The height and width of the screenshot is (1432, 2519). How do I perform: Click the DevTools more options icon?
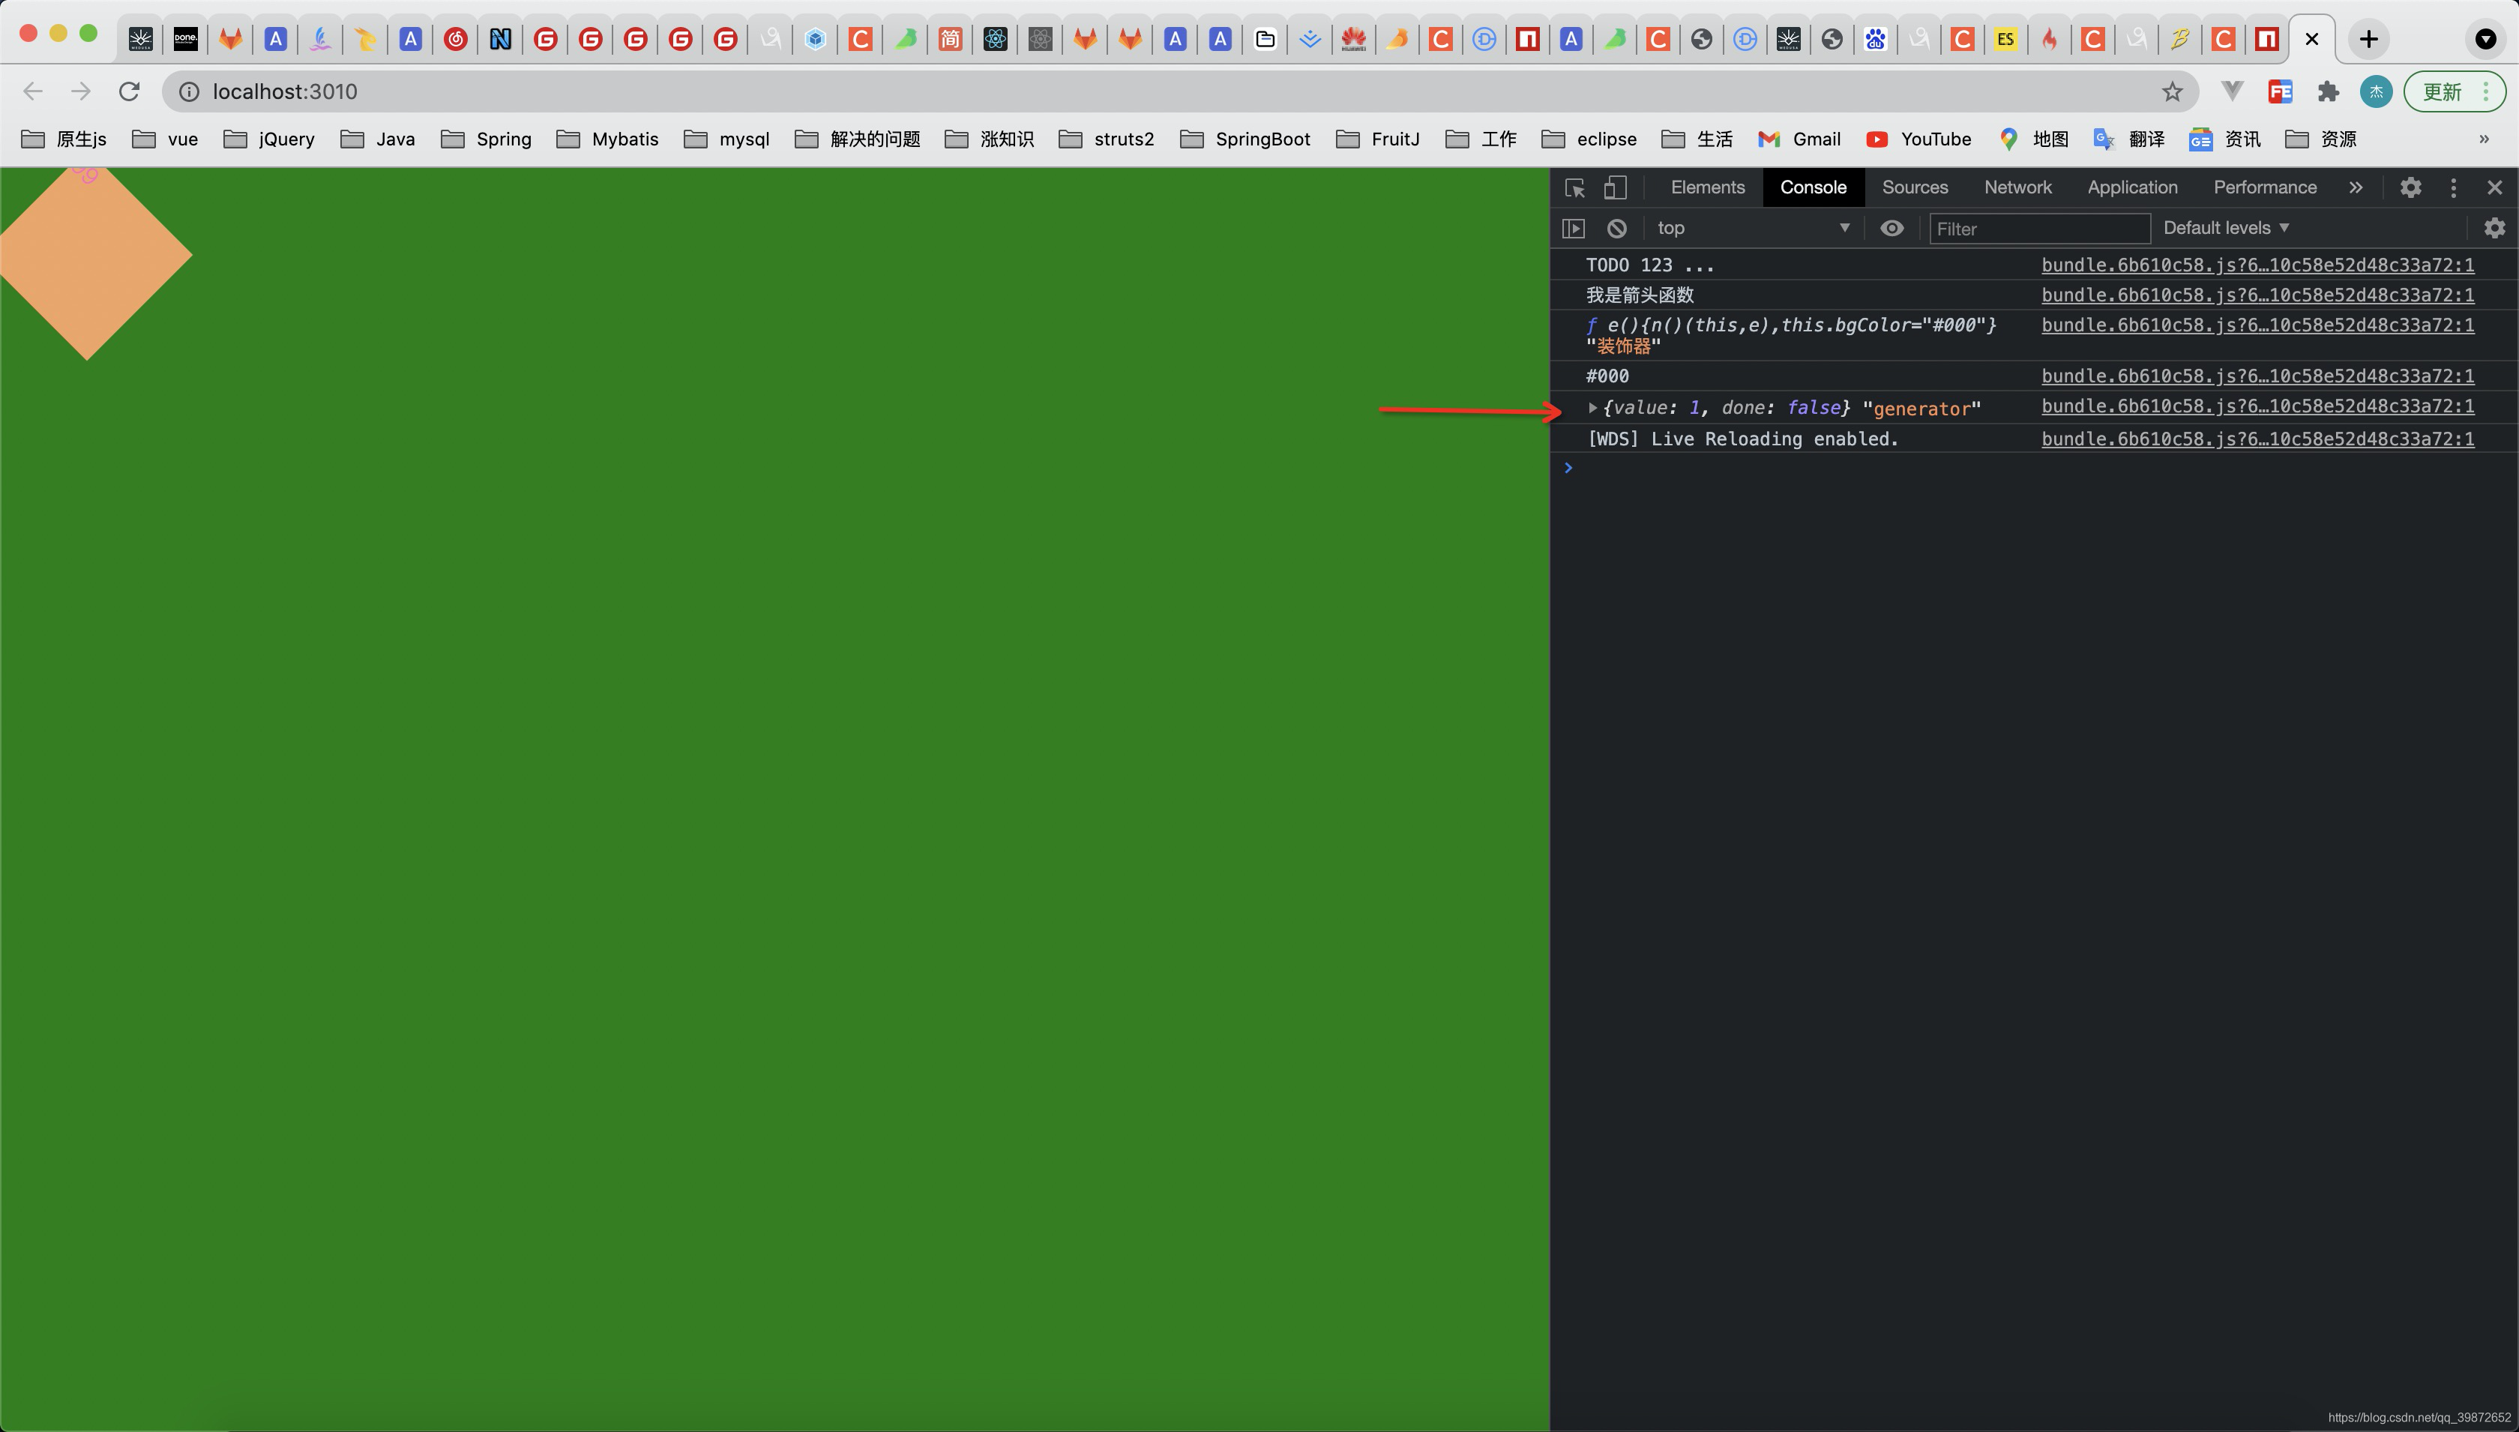coord(2453,187)
